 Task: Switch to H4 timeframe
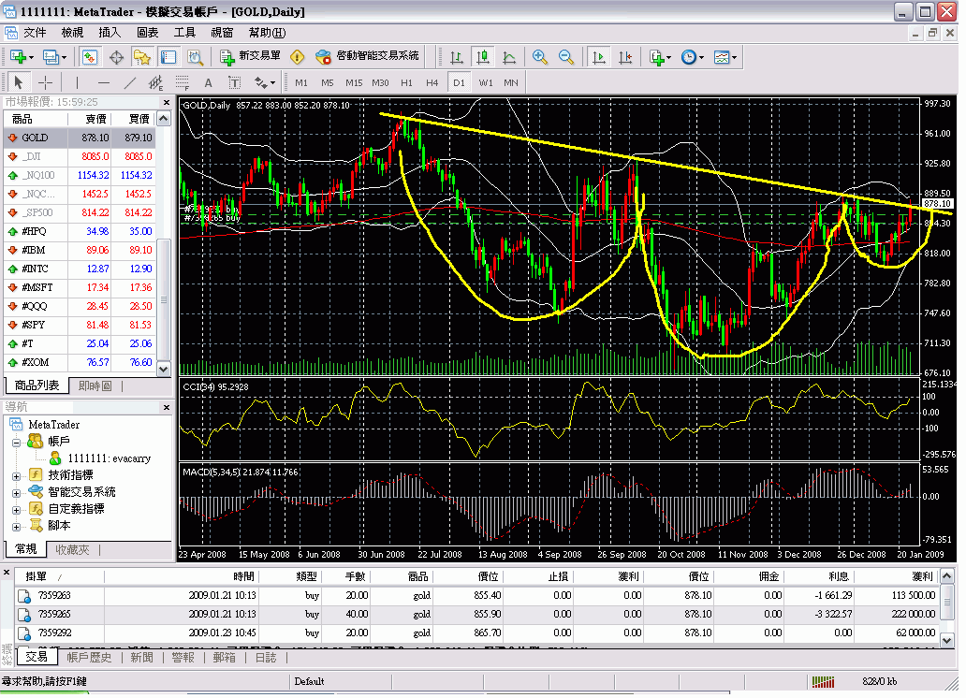pos(432,82)
